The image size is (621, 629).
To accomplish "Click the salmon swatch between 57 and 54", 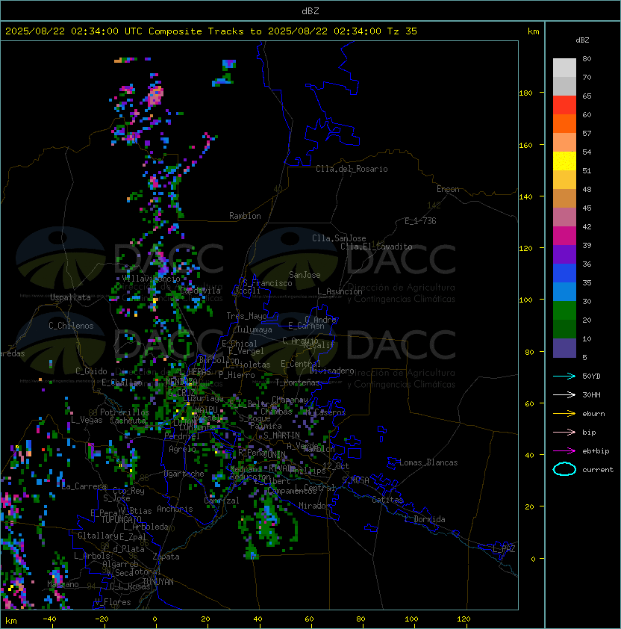I will click(564, 143).
